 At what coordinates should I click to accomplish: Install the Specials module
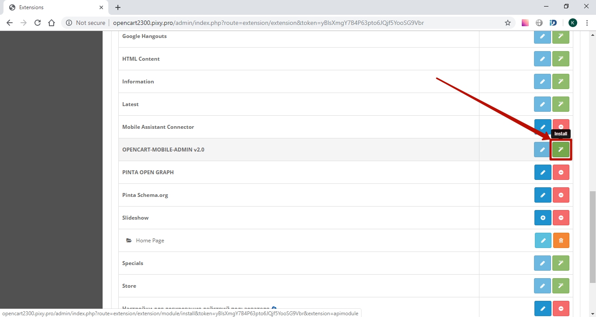coord(561,263)
